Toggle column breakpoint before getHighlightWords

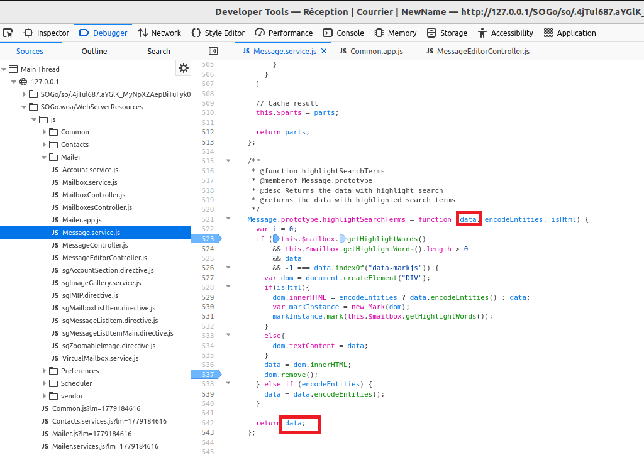[343, 239]
